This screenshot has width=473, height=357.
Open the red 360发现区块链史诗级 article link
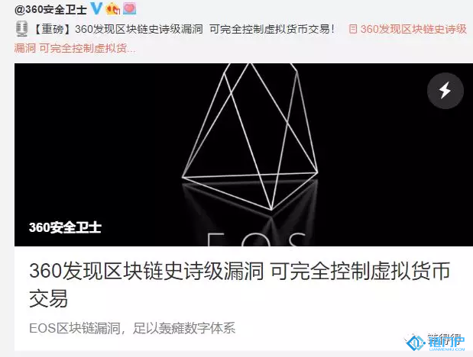[413, 29]
